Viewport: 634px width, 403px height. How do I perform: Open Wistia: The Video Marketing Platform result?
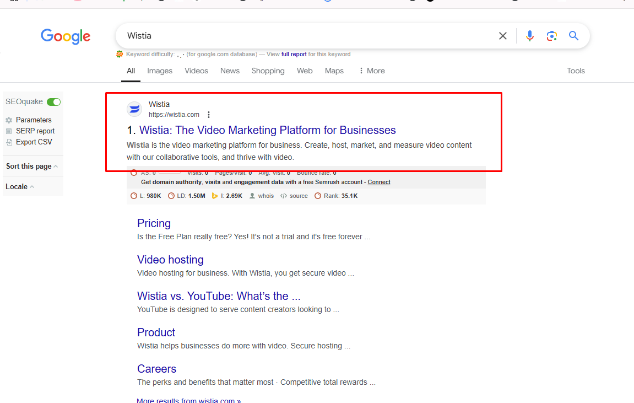[267, 130]
